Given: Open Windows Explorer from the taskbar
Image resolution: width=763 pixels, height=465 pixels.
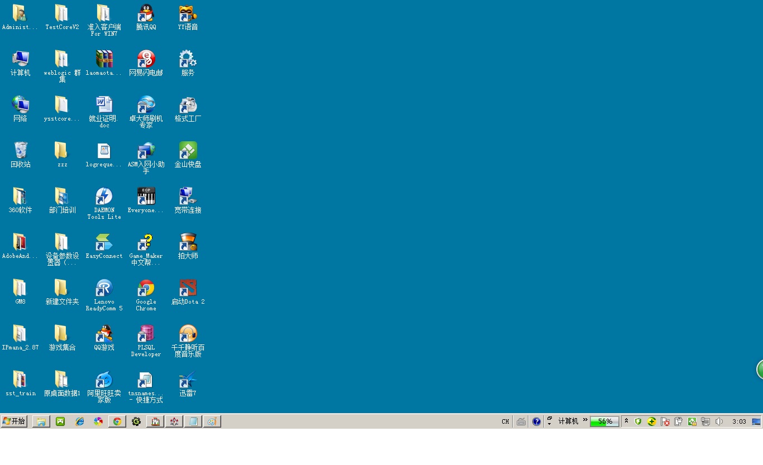Looking at the screenshot, I should (41, 421).
